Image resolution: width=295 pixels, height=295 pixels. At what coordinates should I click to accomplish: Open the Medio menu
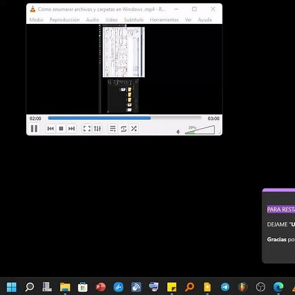pos(36,20)
